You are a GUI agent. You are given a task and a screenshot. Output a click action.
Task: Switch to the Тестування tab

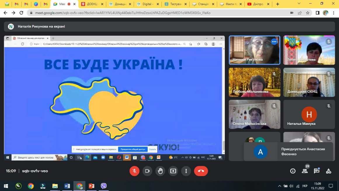(176, 4)
